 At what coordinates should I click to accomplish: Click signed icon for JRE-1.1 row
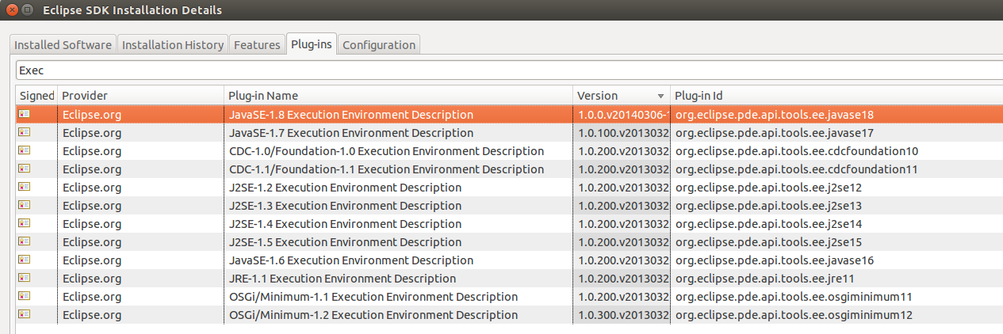coord(24,279)
